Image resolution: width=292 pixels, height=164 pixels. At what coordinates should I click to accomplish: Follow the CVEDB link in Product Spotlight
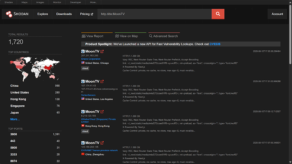[x=215, y=44]
